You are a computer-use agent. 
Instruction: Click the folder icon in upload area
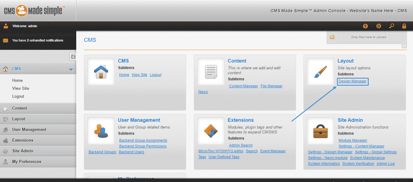(x=332, y=37)
